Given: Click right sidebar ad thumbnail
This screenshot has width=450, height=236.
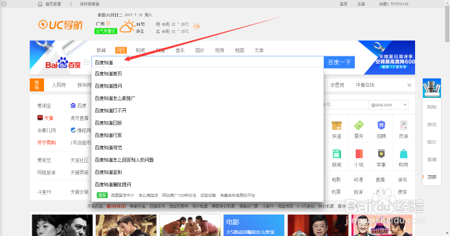Looking at the screenshot, I should (432, 88).
